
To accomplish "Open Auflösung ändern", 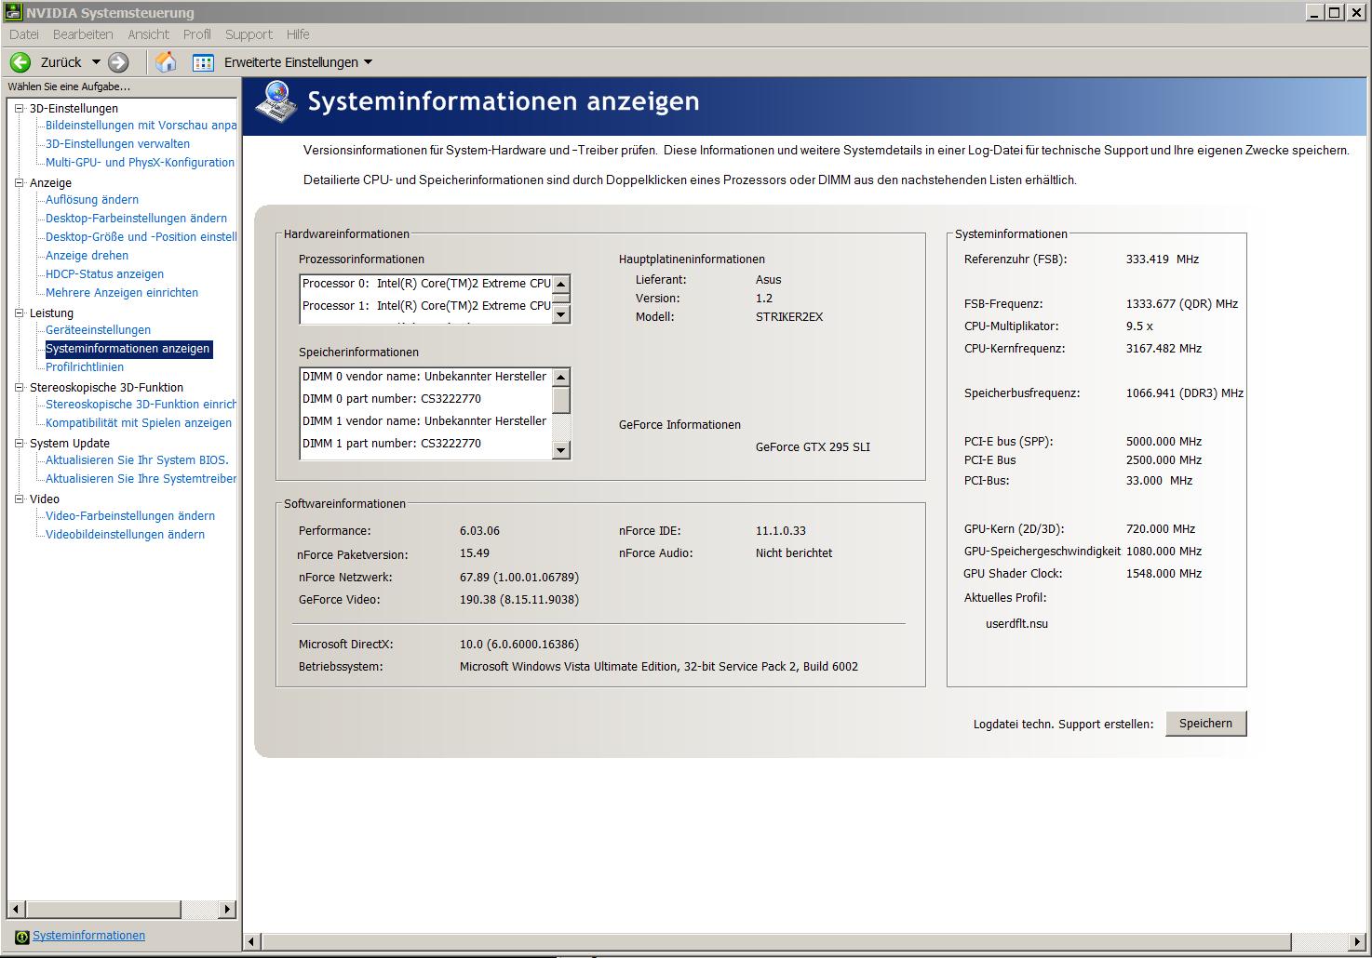I will pyautogui.click(x=92, y=200).
